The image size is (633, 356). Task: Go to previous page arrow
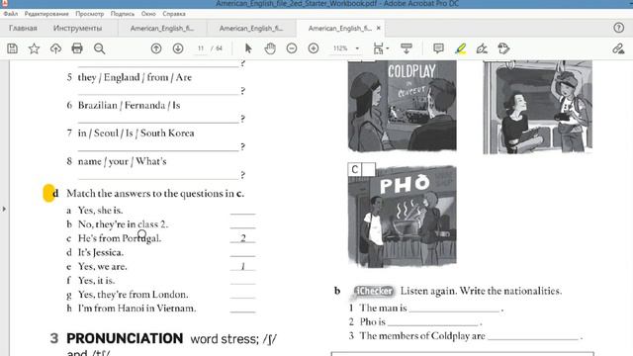coord(156,48)
